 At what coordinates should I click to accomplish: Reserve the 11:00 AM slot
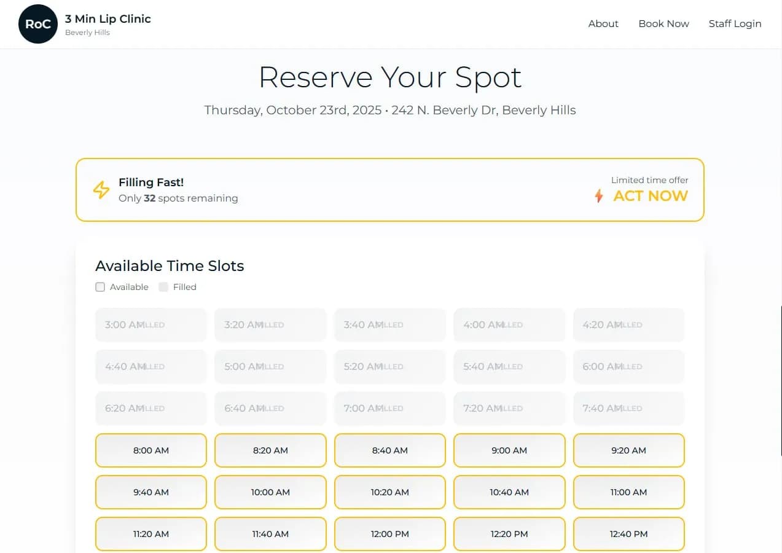[628, 492]
